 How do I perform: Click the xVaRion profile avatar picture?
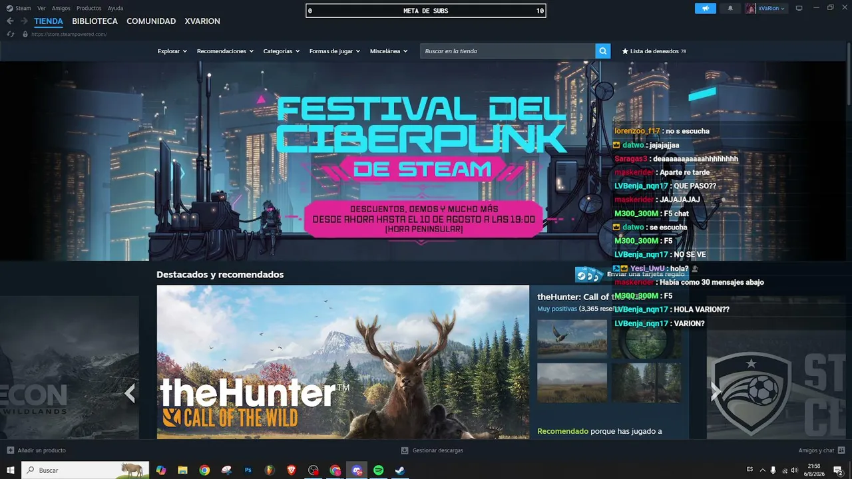(x=751, y=9)
